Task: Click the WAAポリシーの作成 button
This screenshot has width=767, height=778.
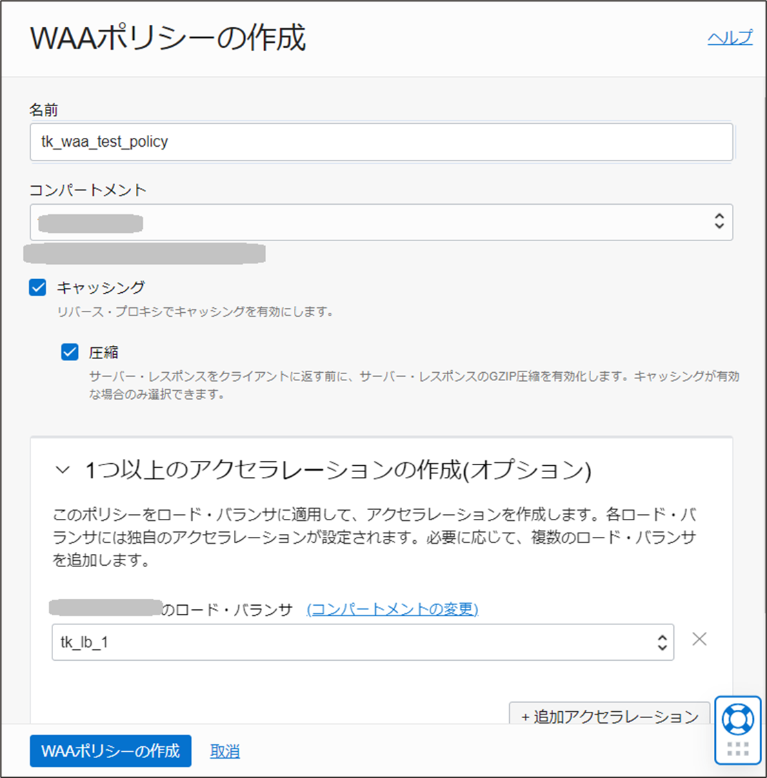Action: coord(110,751)
